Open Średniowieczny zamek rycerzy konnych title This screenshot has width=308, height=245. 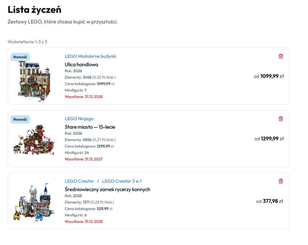pyautogui.click(x=107, y=190)
